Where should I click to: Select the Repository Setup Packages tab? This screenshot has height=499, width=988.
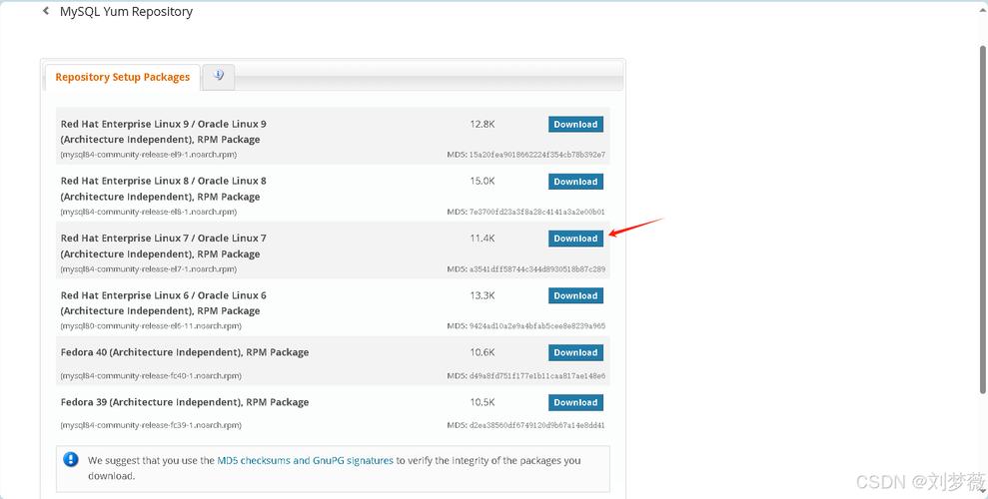122,78
